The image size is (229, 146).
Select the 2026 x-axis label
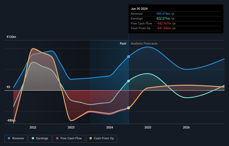pyautogui.click(x=186, y=127)
